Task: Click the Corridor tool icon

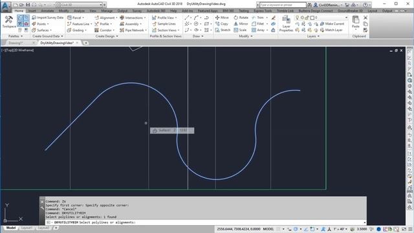Action: 96,30
